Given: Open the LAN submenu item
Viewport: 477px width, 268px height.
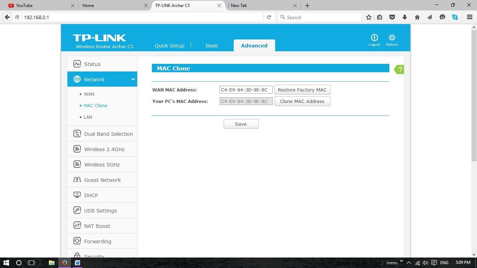Looking at the screenshot, I should point(88,117).
